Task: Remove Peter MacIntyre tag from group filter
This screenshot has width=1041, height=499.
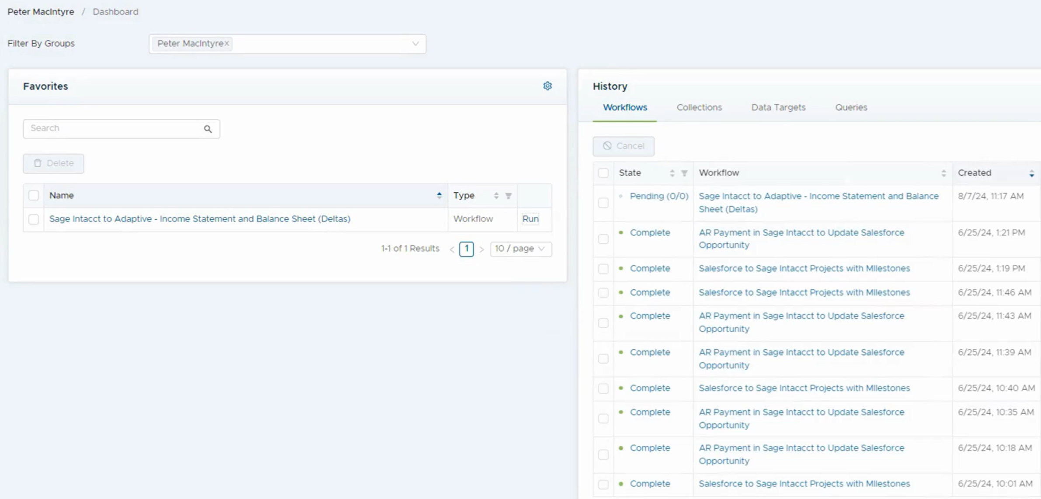Action: coord(227,43)
